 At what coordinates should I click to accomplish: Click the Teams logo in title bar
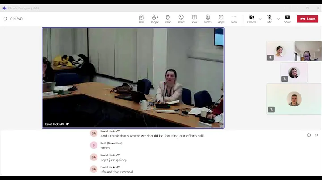tap(4, 8)
